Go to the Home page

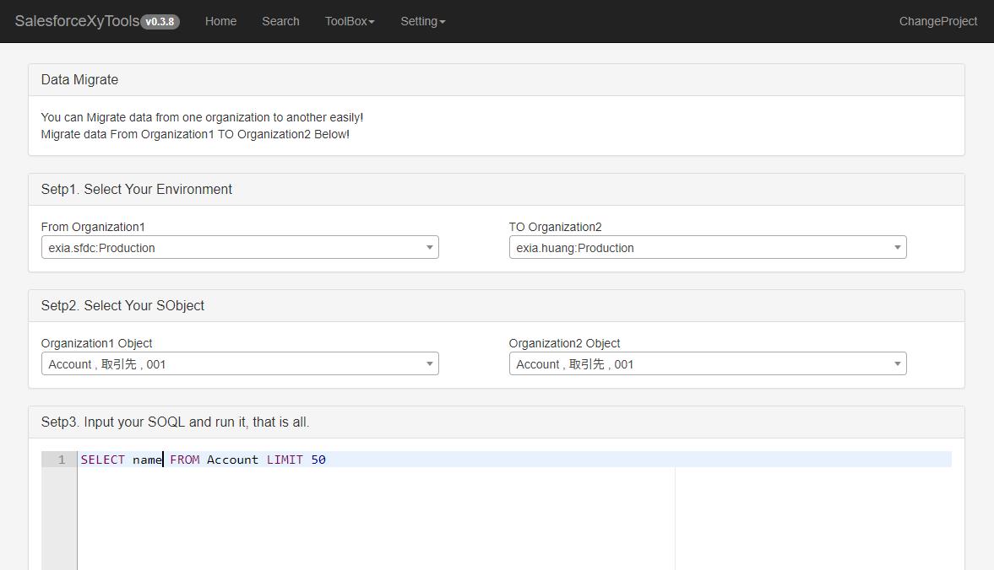(220, 21)
